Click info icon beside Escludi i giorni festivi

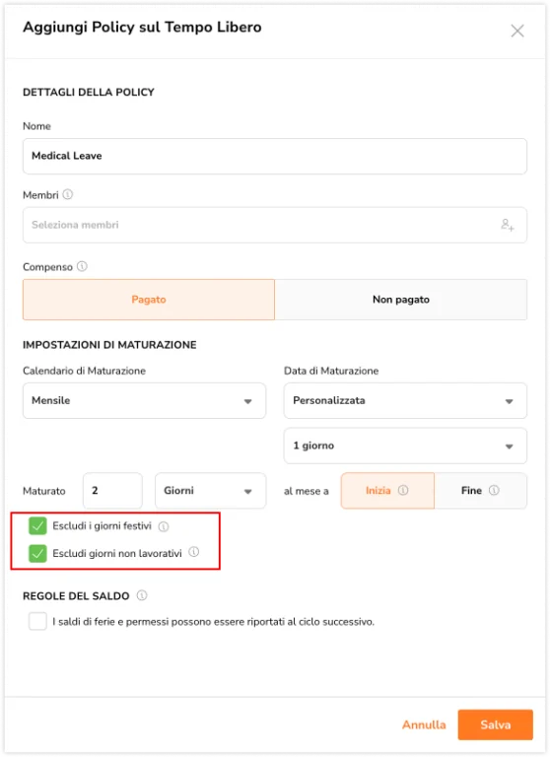pyautogui.click(x=164, y=526)
